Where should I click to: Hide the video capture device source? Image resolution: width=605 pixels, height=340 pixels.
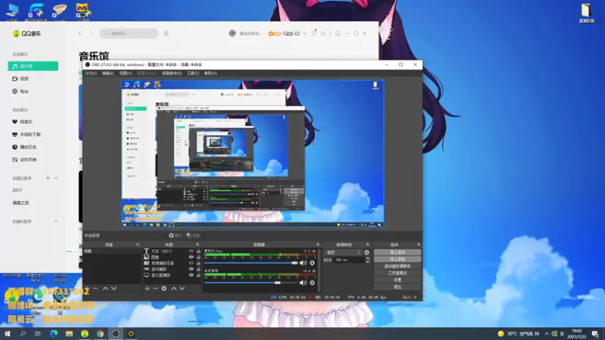pyautogui.click(x=191, y=263)
